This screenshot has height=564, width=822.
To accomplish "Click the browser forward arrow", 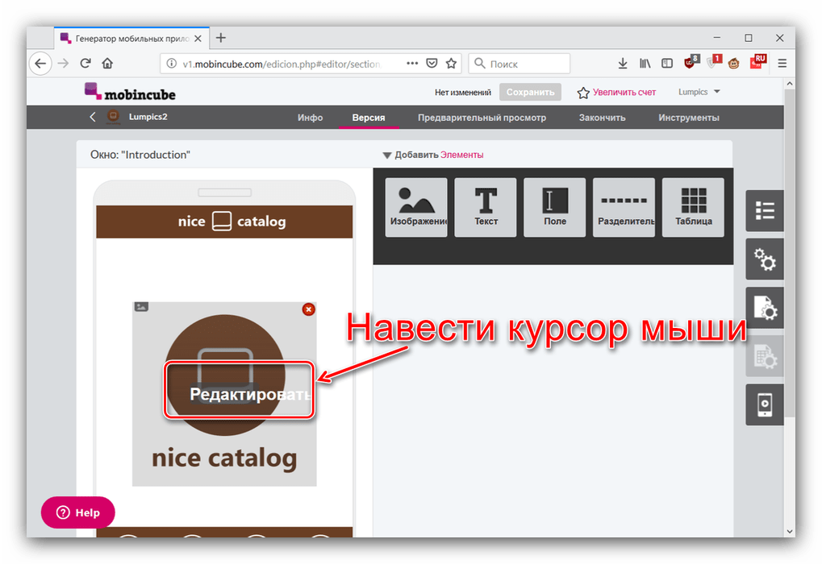I will tap(63, 64).
